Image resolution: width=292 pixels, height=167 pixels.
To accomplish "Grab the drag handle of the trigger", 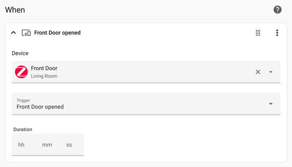I will point(258,33).
